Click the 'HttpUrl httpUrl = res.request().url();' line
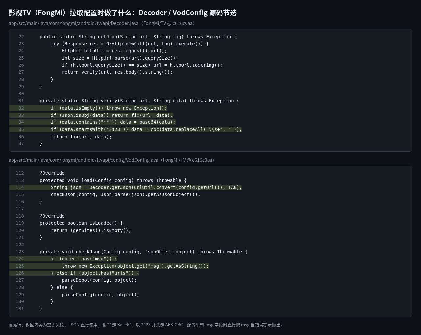Screen dimensions: 421x335 click(x=114, y=51)
